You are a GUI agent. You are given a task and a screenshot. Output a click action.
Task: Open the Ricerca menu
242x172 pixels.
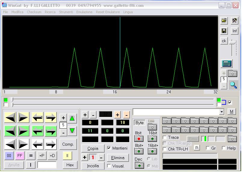click(x=50, y=12)
